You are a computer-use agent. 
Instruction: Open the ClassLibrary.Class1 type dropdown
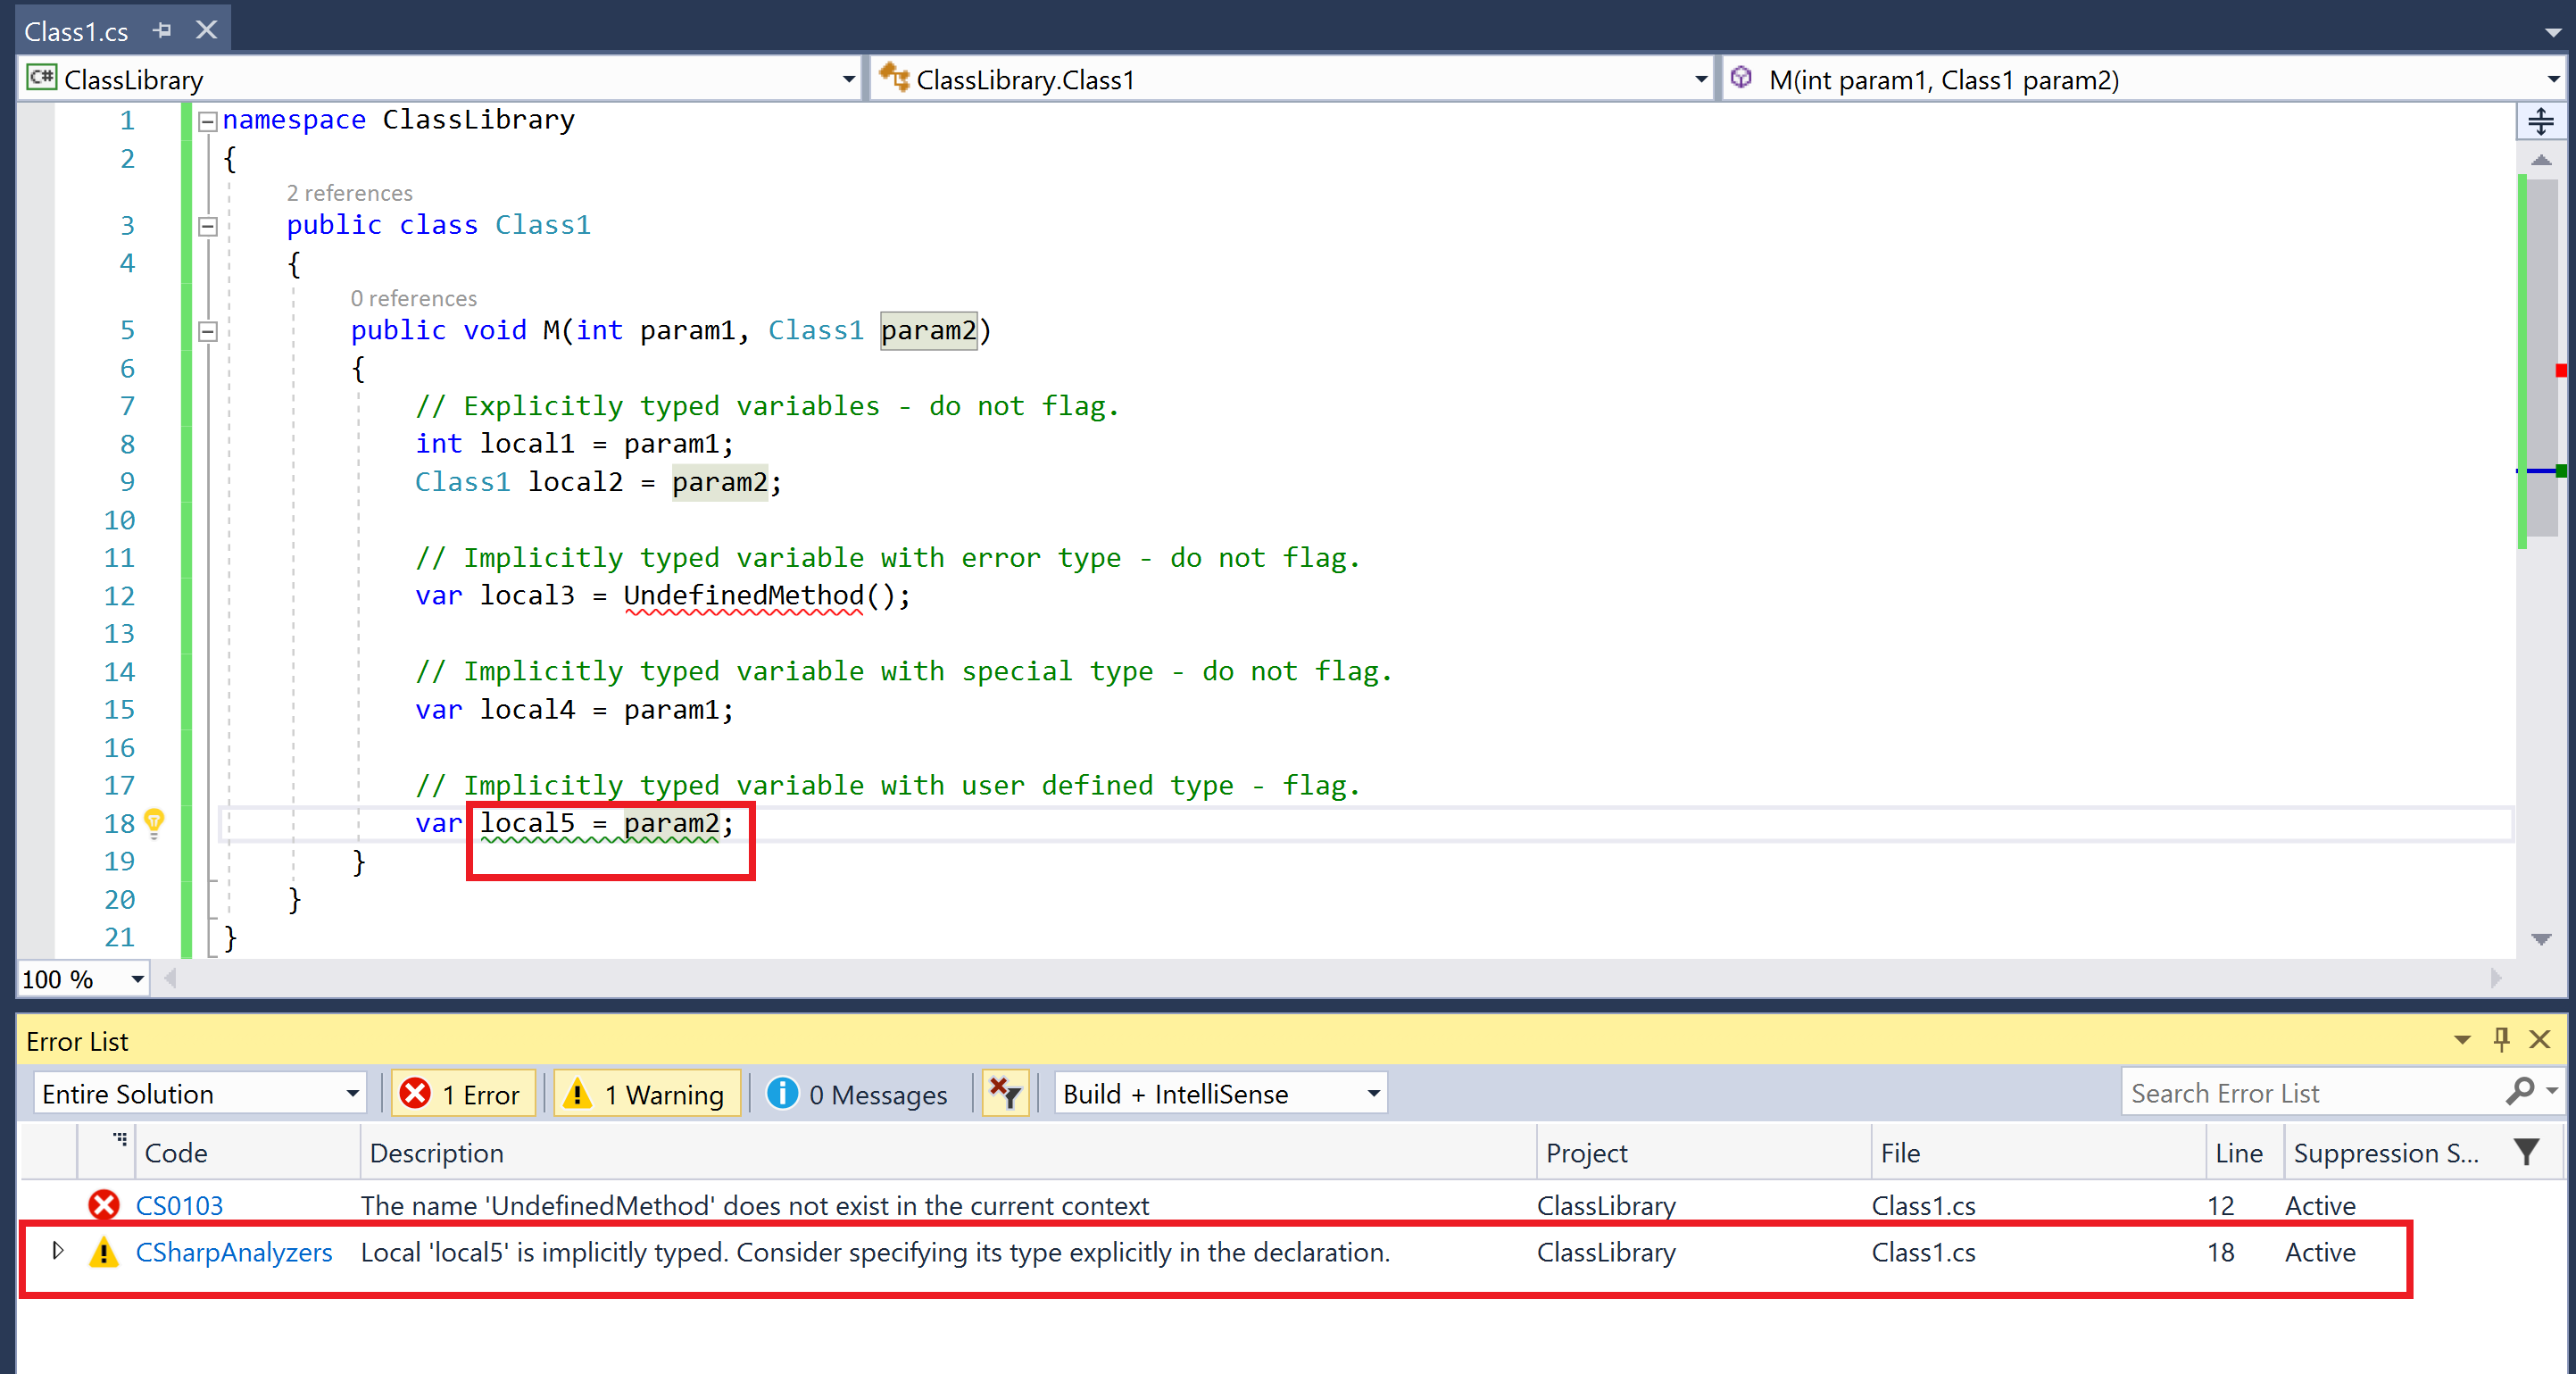1700,79
